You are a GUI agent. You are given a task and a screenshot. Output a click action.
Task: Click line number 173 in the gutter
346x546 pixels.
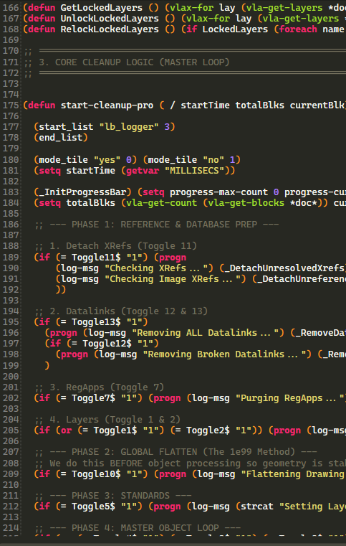[11, 83]
